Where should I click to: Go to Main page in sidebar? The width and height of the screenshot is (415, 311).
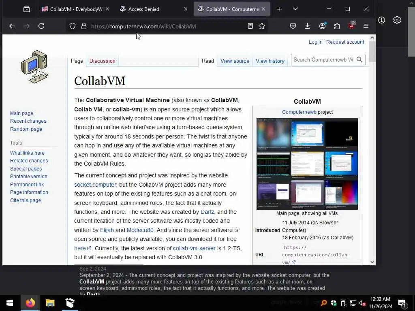[x=22, y=113]
